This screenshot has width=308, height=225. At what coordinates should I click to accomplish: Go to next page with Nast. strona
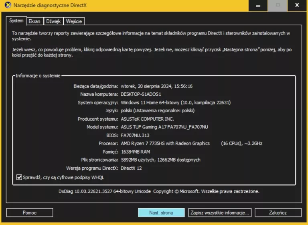(x=161, y=213)
